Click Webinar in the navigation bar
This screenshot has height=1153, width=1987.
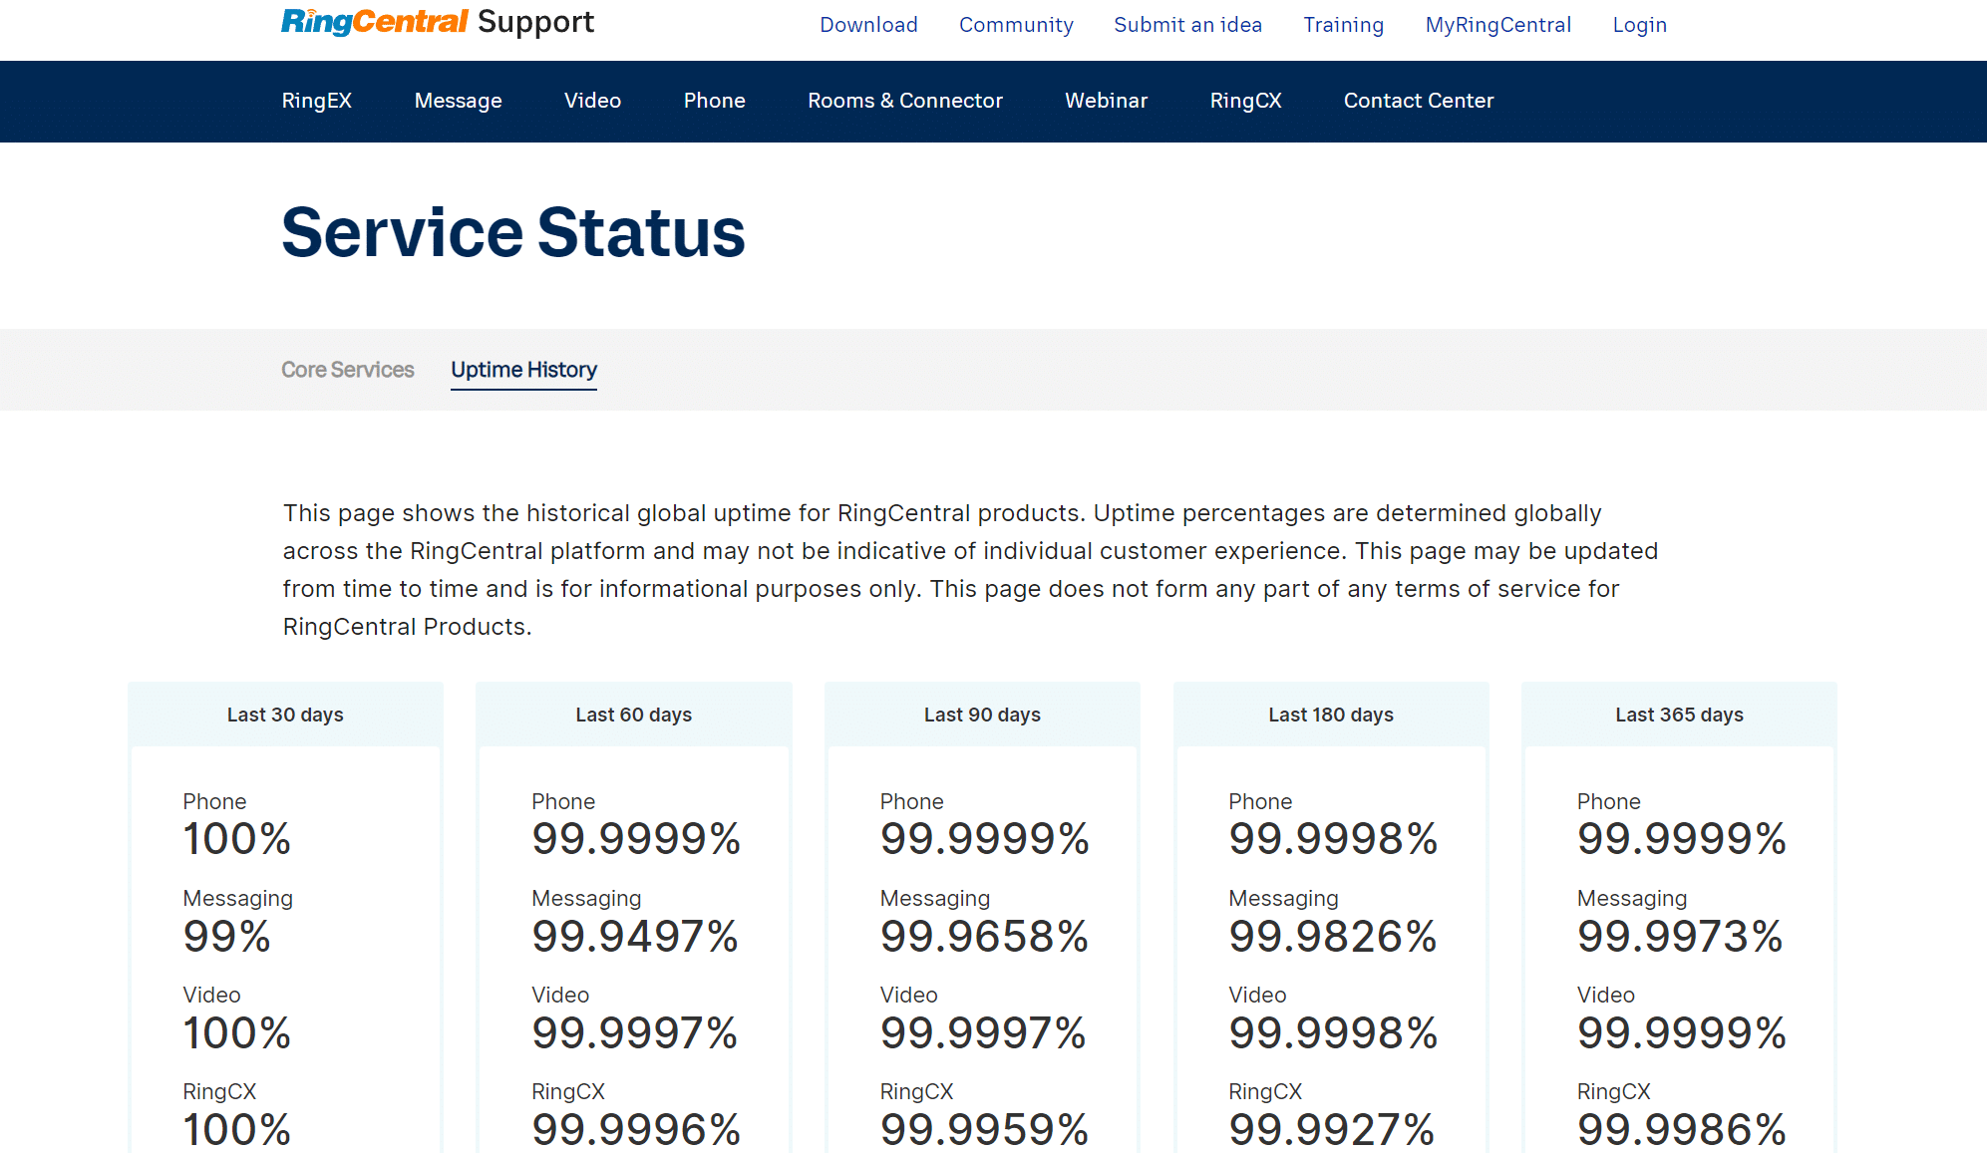pyautogui.click(x=1106, y=101)
